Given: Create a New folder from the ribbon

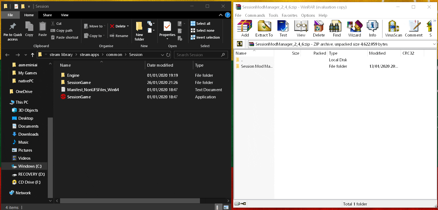Looking at the screenshot, I should pos(139,31).
